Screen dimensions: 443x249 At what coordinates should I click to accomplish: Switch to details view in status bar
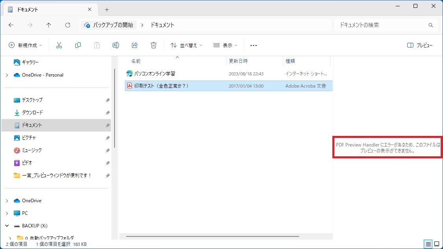428,244
